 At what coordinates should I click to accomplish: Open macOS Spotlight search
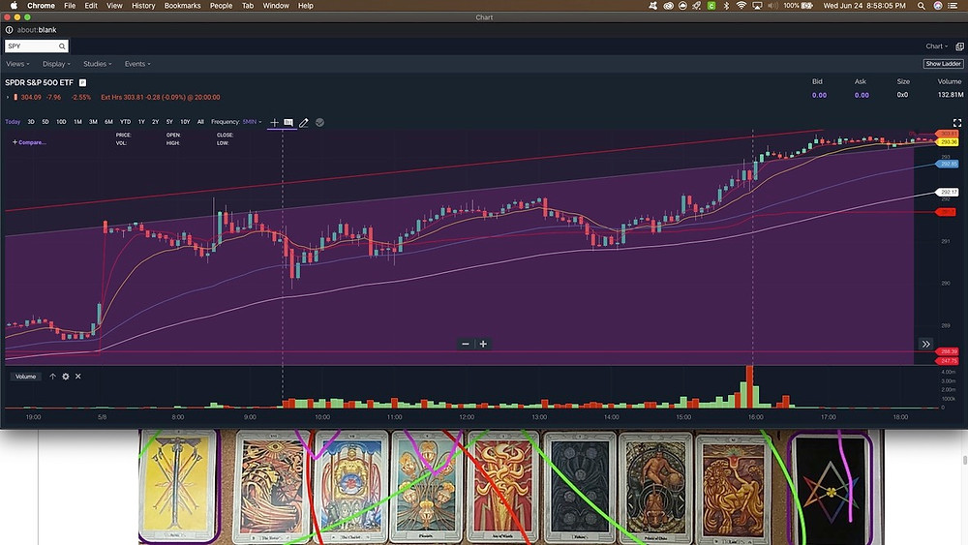pos(922,6)
